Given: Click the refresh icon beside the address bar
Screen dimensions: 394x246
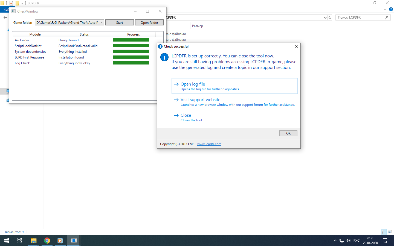Looking at the screenshot, I should coord(330,17).
